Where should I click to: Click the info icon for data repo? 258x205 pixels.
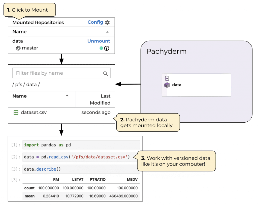tap(107, 48)
